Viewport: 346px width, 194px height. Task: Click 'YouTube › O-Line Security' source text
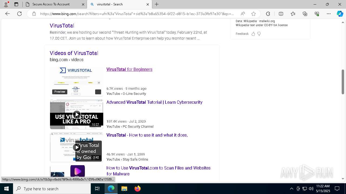[126, 94]
